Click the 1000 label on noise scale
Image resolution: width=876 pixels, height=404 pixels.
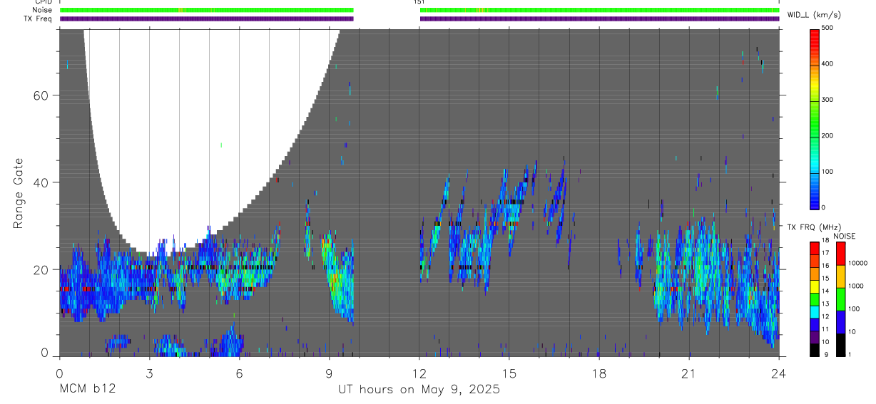pos(855,286)
